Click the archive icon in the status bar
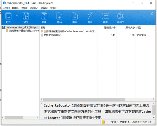Image resolution: width=157 pixels, height=126 pixels. coord(103,122)
